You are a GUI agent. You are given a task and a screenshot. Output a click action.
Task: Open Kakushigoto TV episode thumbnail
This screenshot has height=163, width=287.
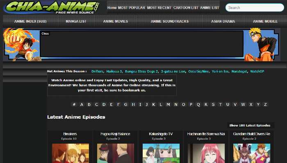click(x=161, y=153)
